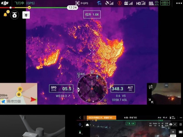
Task: Tap the red aircraft arrow on the mini map
Action: (34, 99)
